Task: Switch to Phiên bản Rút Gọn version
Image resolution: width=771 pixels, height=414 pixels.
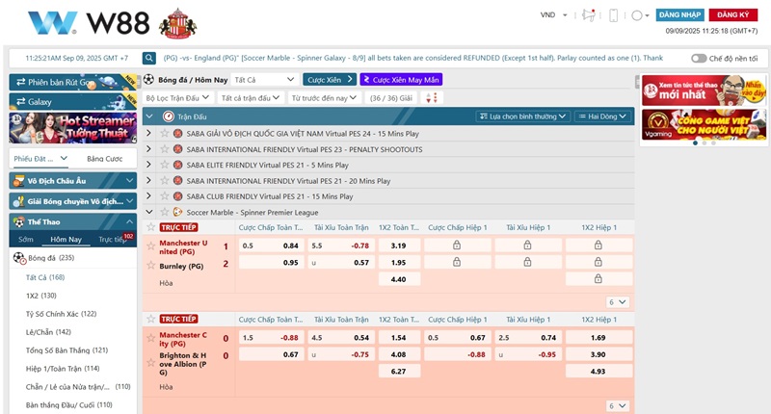Action: pos(73,82)
